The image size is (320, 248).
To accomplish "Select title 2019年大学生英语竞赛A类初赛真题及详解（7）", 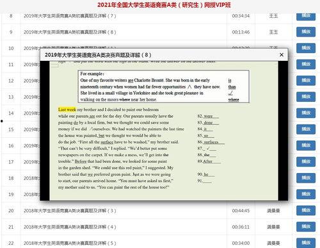I will 70,16.
